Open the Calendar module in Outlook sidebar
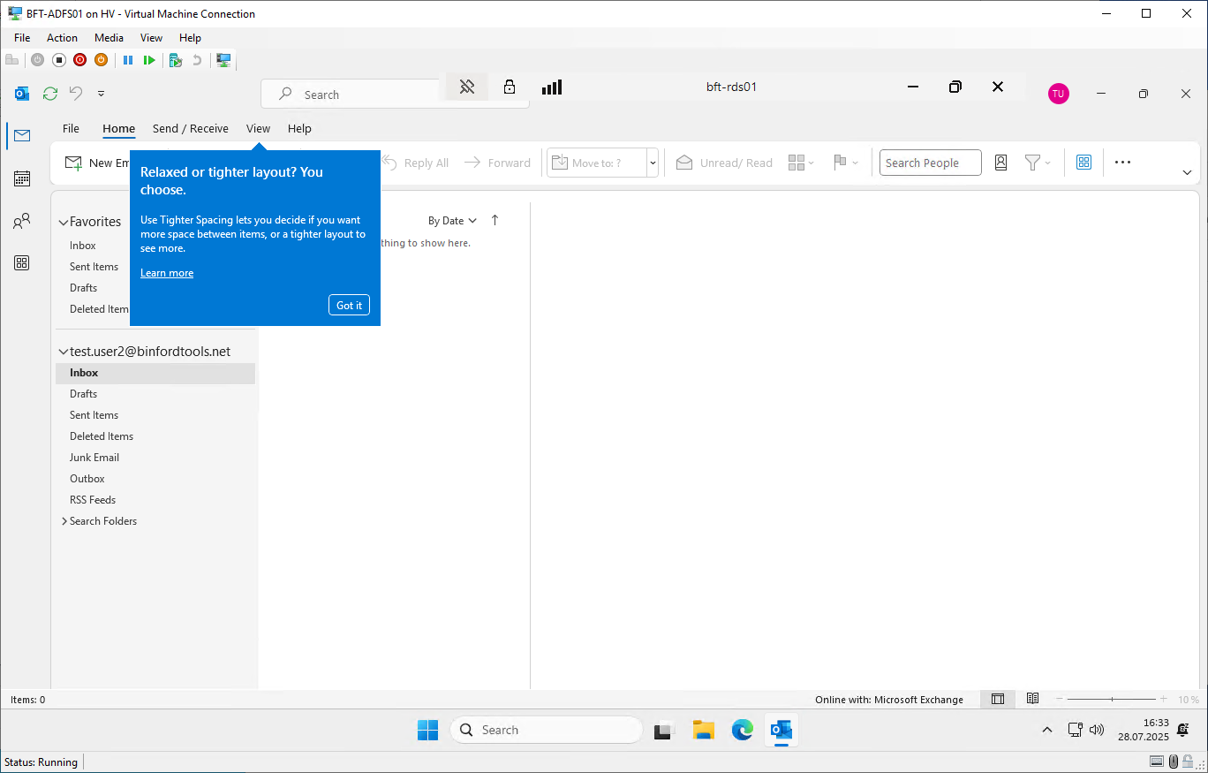The width and height of the screenshot is (1208, 773). click(x=22, y=178)
